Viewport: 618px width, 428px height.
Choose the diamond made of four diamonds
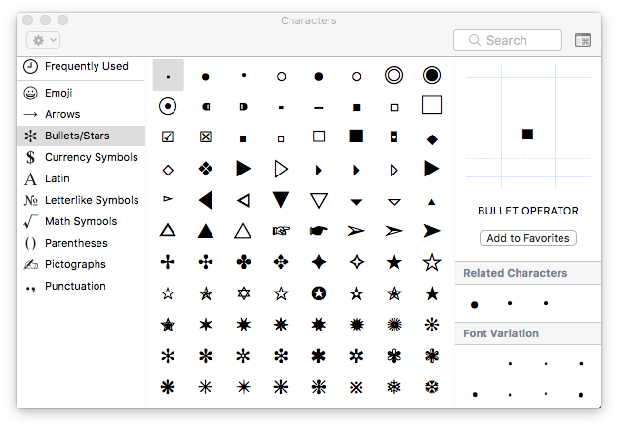206,169
